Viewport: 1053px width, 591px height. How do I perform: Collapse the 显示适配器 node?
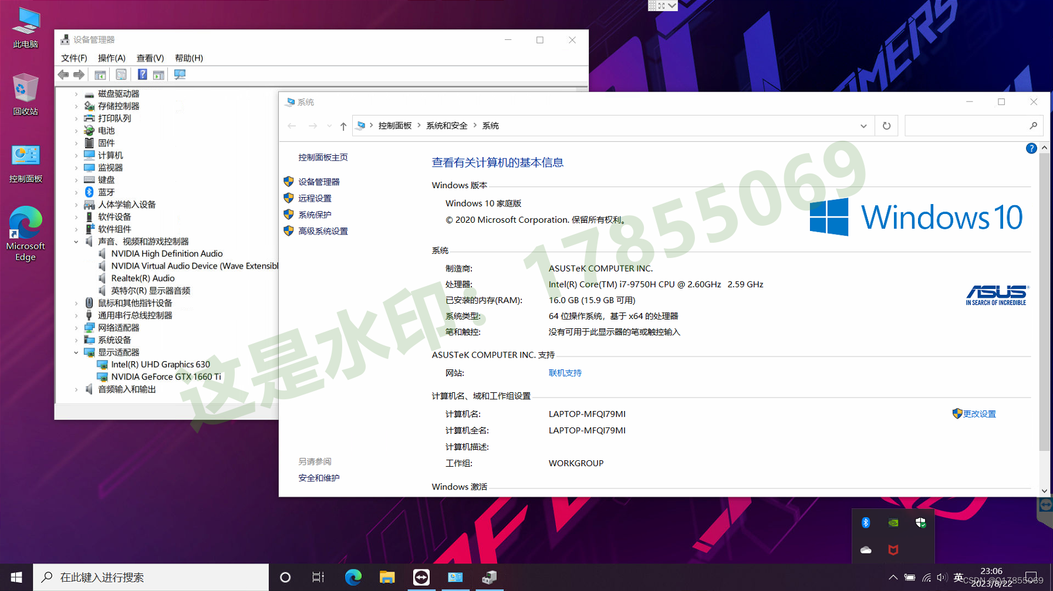point(76,352)
